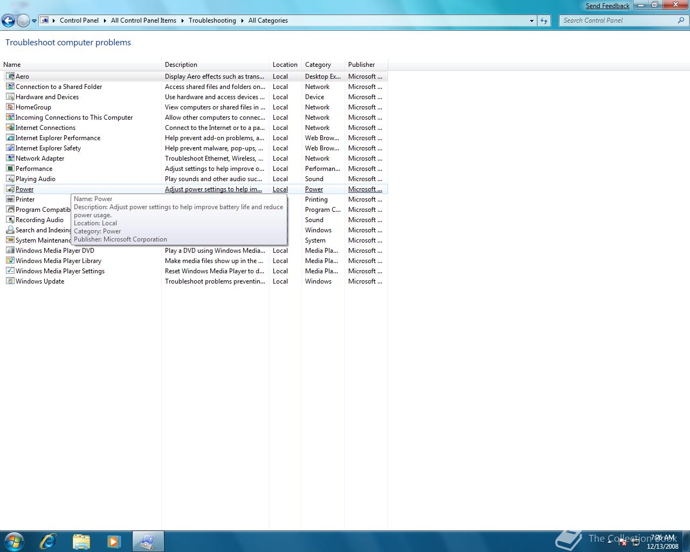Go back with the Back arrow button

8,21
